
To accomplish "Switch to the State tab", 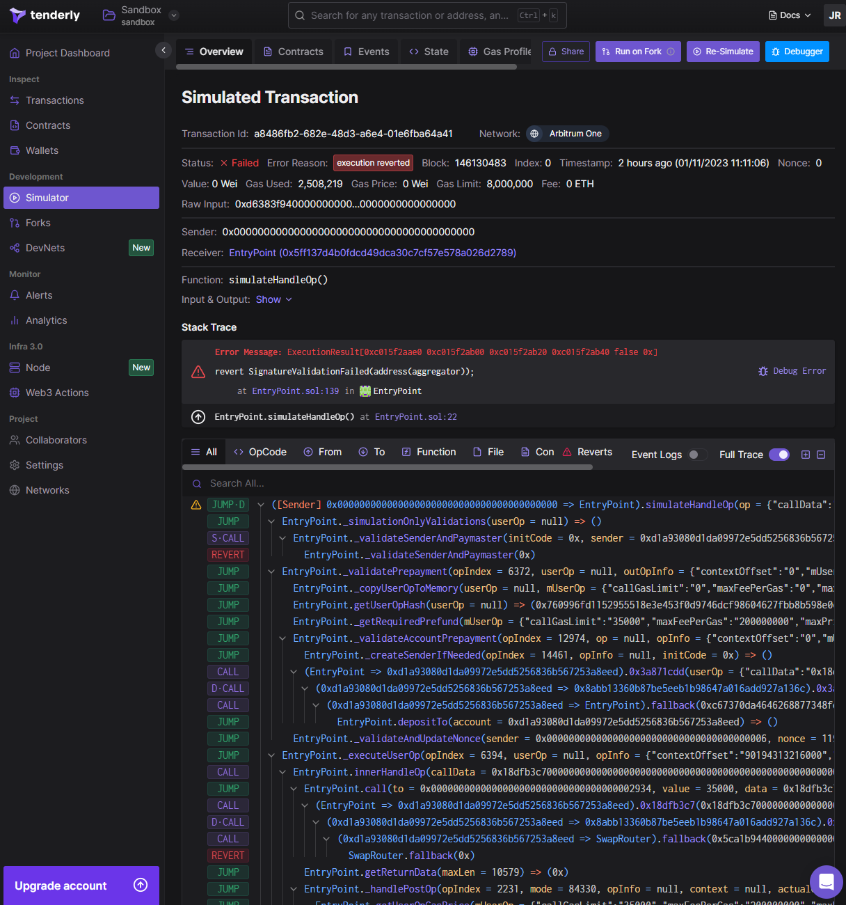I will point(429,52).
